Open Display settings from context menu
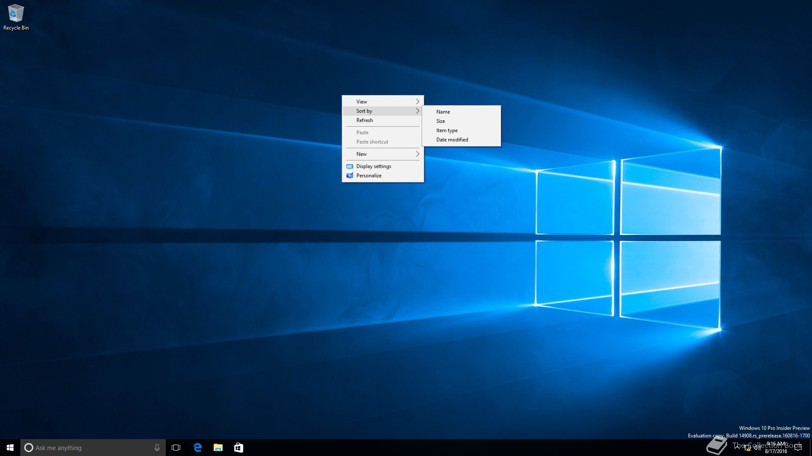 [383, 166]
